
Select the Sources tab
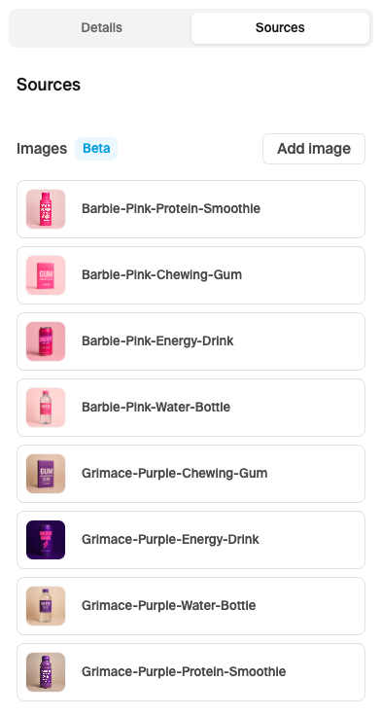[x=280, y=28]
